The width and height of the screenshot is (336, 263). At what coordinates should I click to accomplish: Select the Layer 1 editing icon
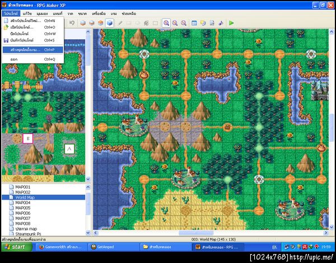tap(83, 23)
